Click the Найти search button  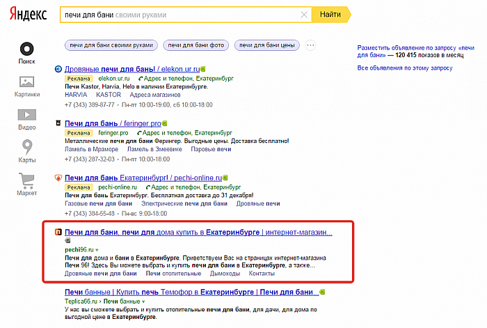tap(330, 15)
